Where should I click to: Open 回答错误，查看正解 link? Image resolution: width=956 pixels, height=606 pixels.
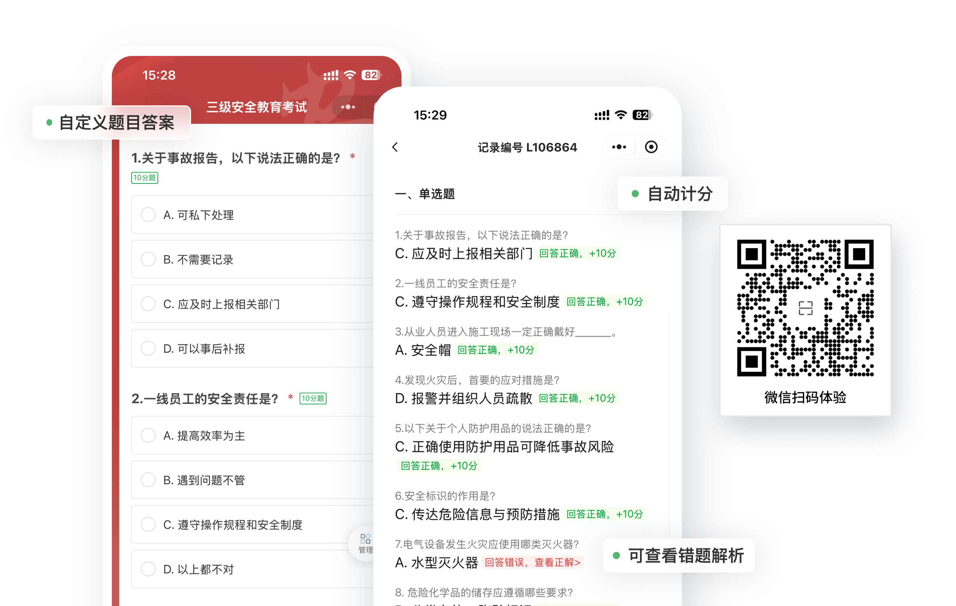[533, 562]
